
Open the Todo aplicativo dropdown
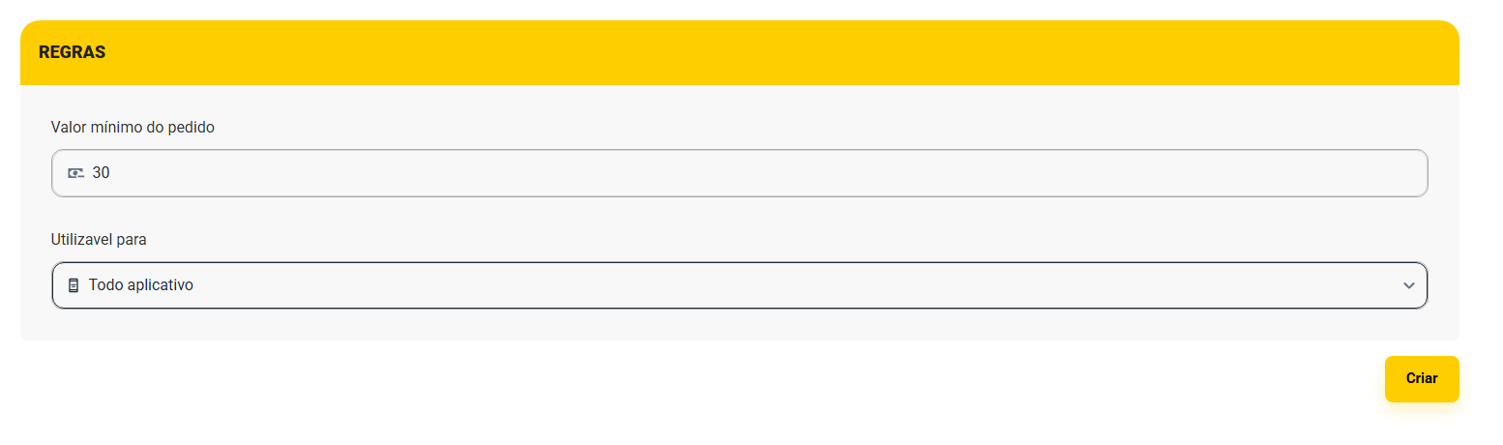pyautogui.click(x=739, y=285)
